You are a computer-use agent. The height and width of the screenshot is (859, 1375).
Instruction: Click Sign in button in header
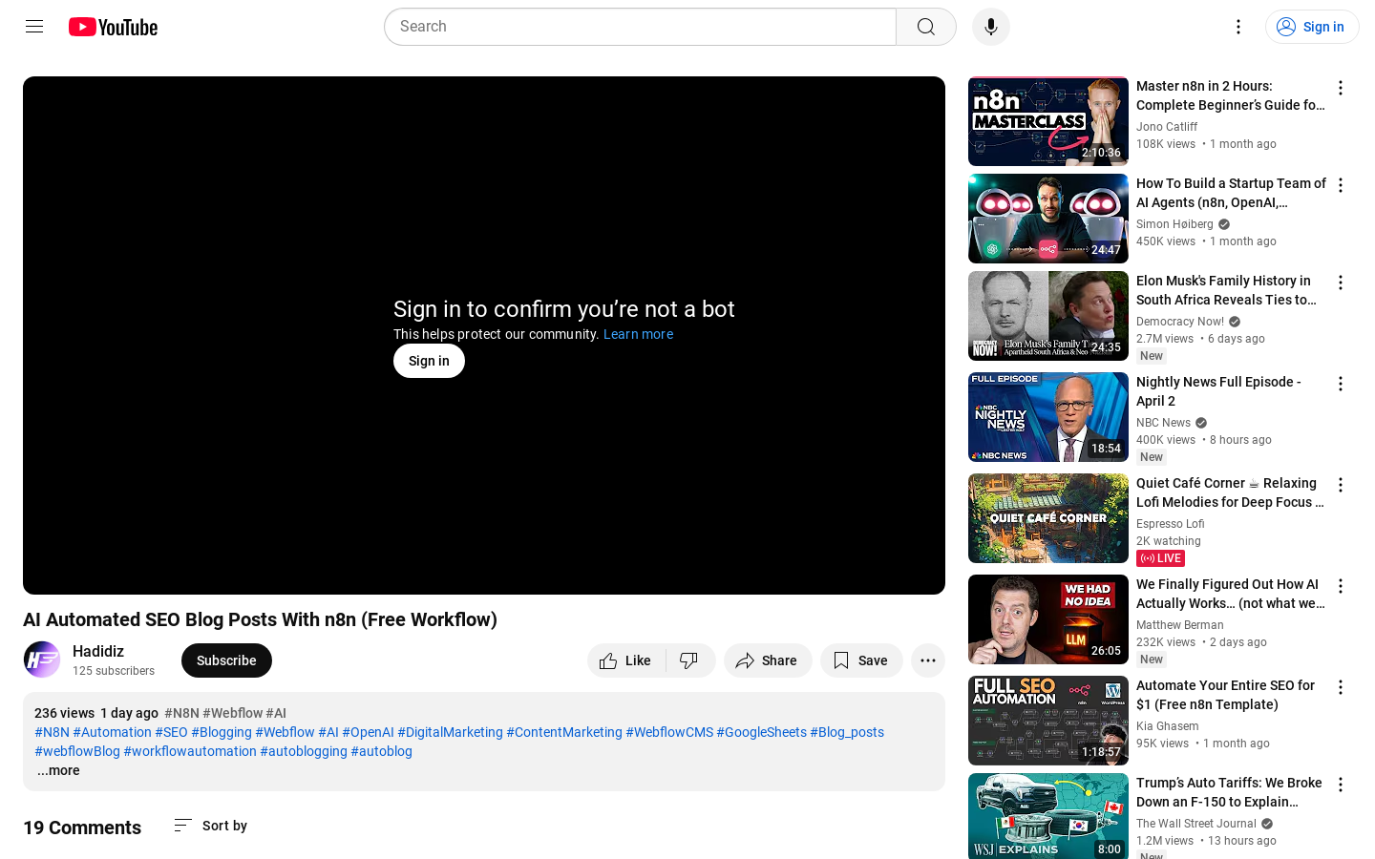(1312, 27)
